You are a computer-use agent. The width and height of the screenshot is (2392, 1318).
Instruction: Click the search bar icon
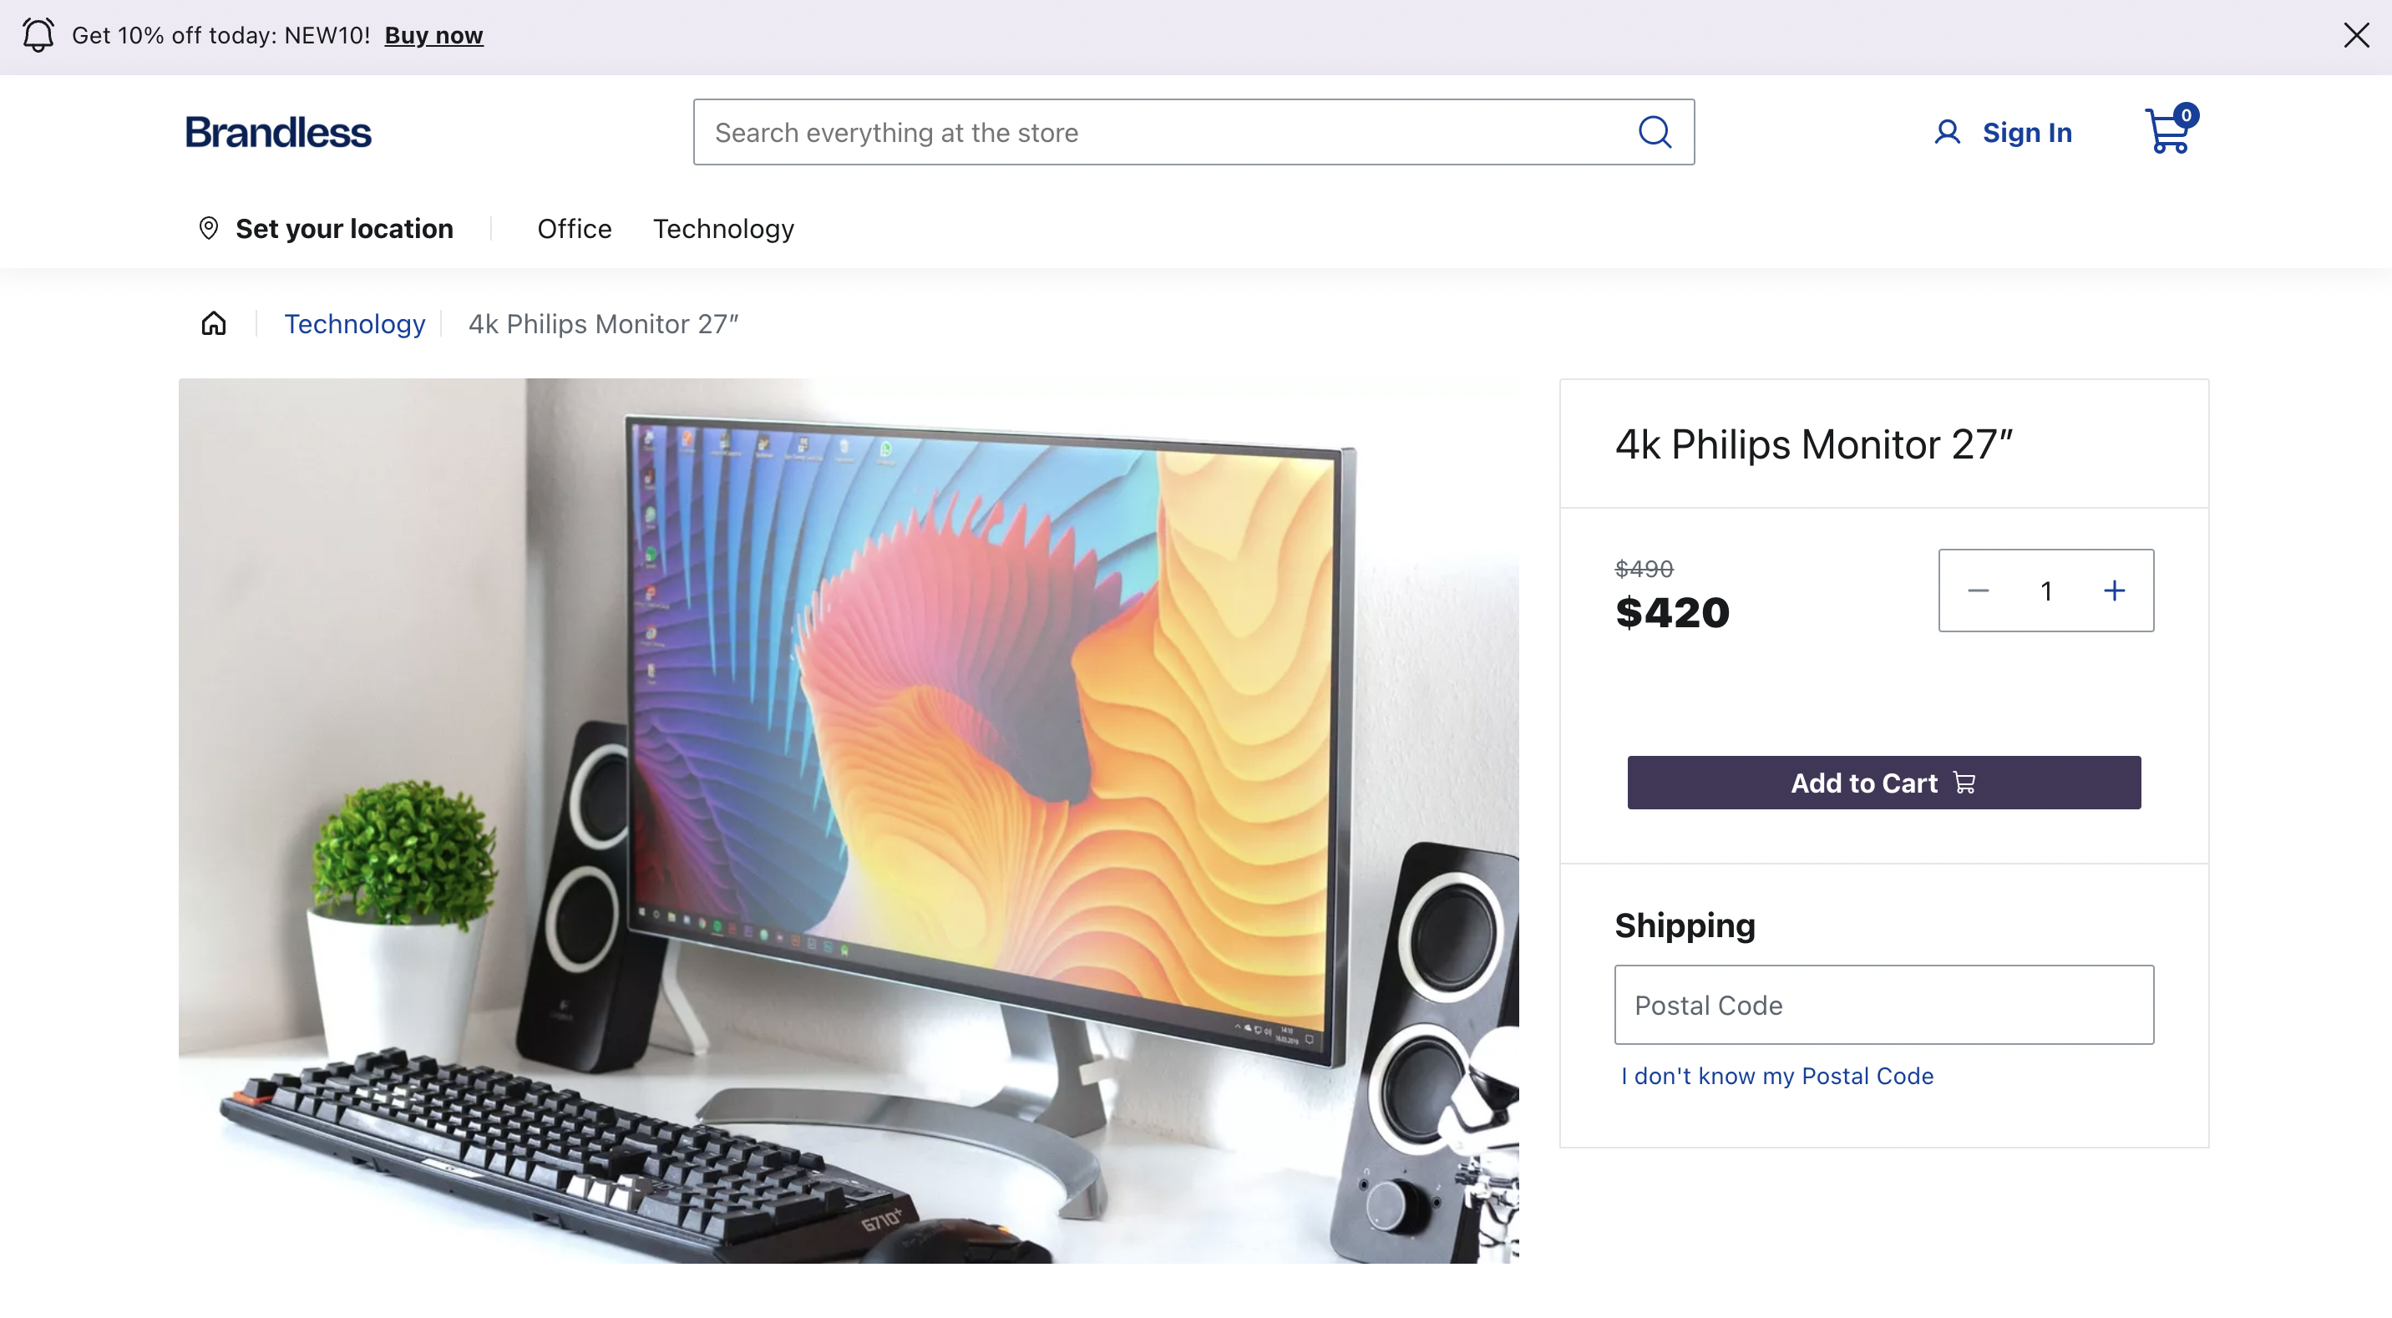point(1654,131)
